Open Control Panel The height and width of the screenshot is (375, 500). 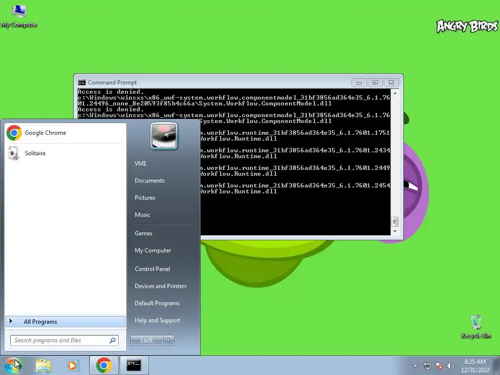click(152, 269)
